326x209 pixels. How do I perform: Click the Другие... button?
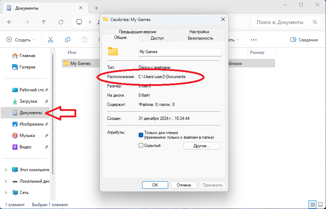click(x=202, y=146)
